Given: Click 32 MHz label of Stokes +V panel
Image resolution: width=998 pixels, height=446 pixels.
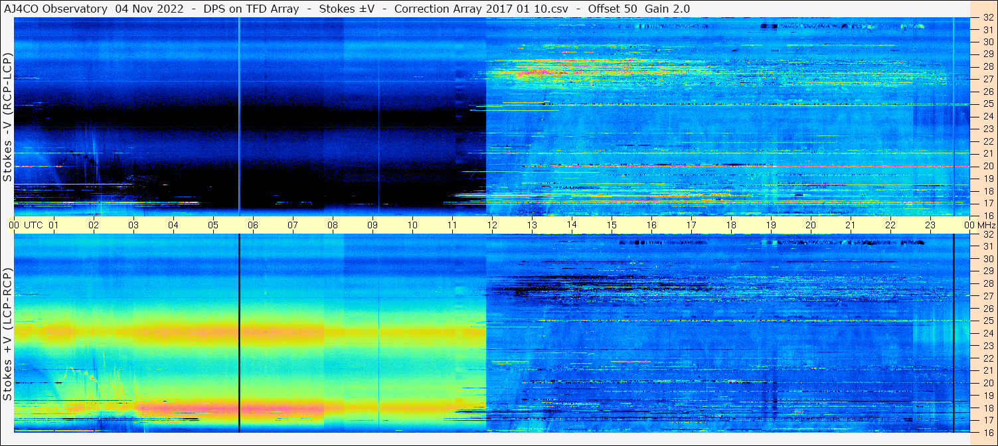Looking at the screenshot, I should coord(988,234).
